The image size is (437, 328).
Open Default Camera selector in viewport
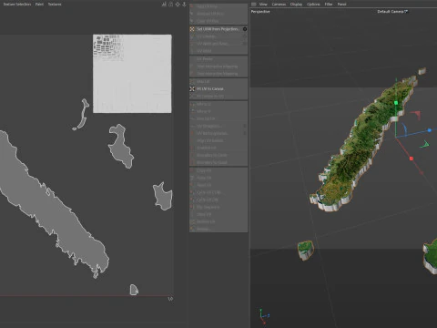pyautogui.click(x=392, y=12)
